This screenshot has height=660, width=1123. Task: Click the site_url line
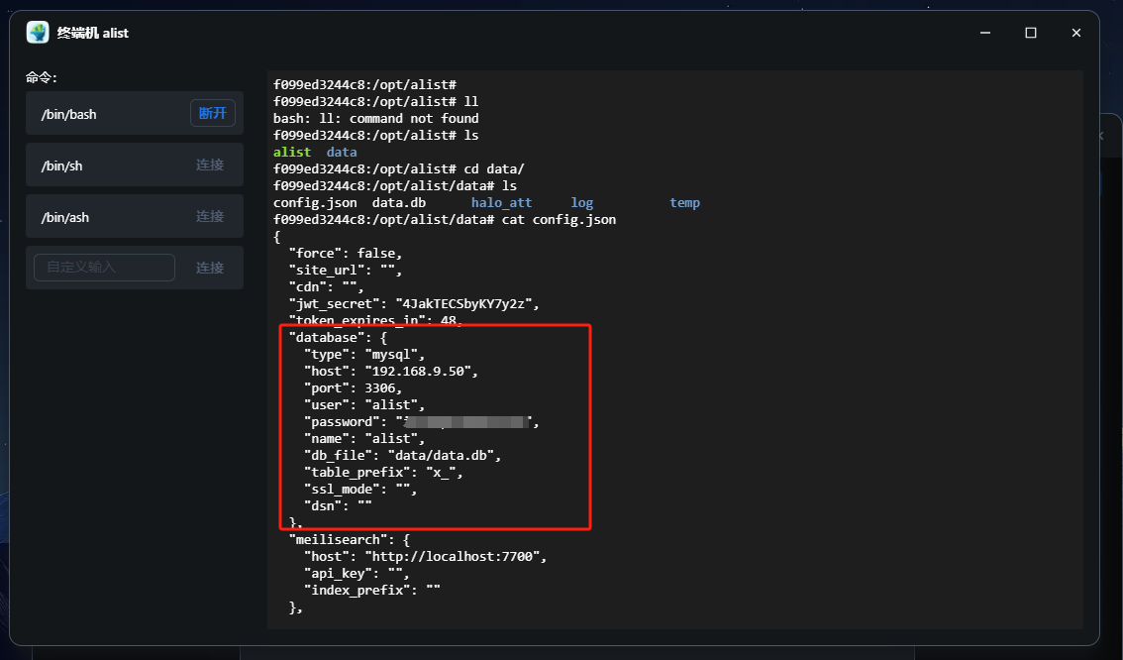(346, 271)
